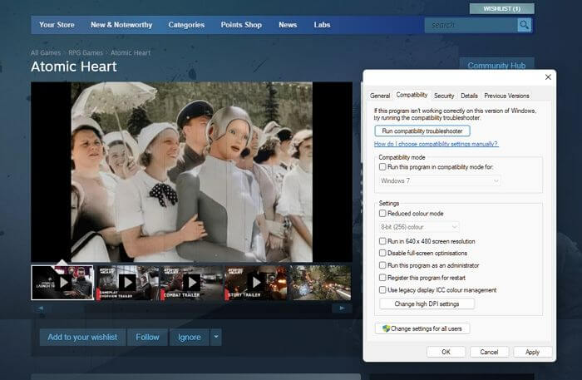The height and width of the screenshot is (380, 582).
Task: Open the dropdown arrow beside Ignore
Action: pyautogui.click(x=216, y=337)
